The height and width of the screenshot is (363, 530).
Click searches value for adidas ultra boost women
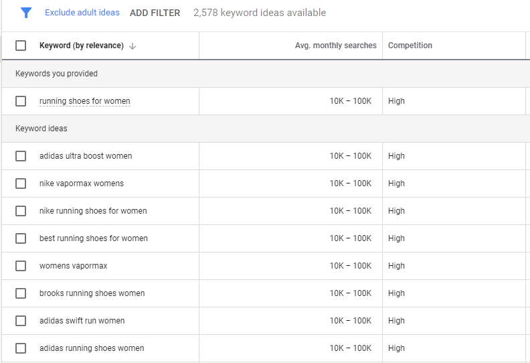(351, 156)
